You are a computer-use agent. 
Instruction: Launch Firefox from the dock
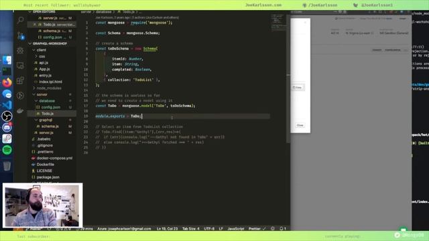coord(7,82)
